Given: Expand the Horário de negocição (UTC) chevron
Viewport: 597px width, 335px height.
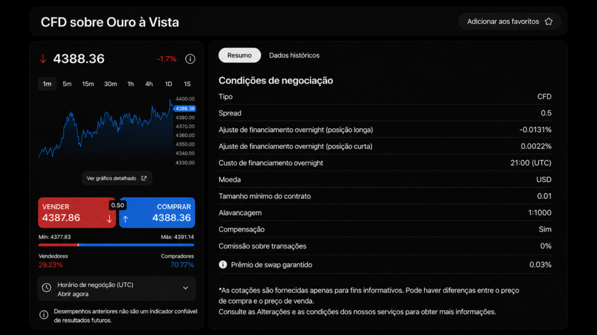Looking at the screenshot, I should click(x=185, y=288).
